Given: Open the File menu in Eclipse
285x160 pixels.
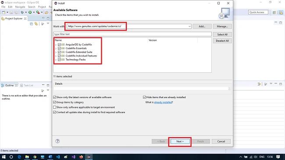Looking at the screenshot, I should pyautogui.click(x=4, y=7).
